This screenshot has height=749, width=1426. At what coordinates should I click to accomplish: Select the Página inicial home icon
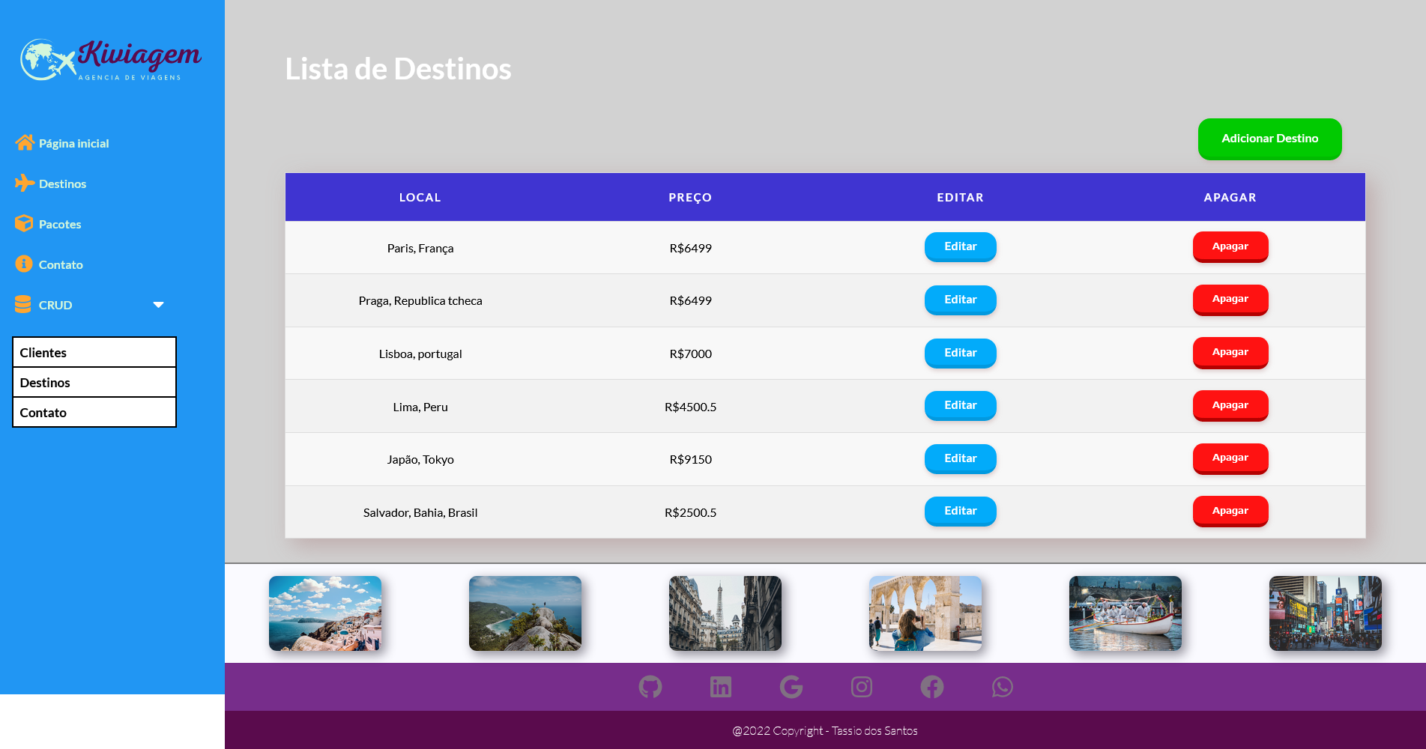coord(25,142)
